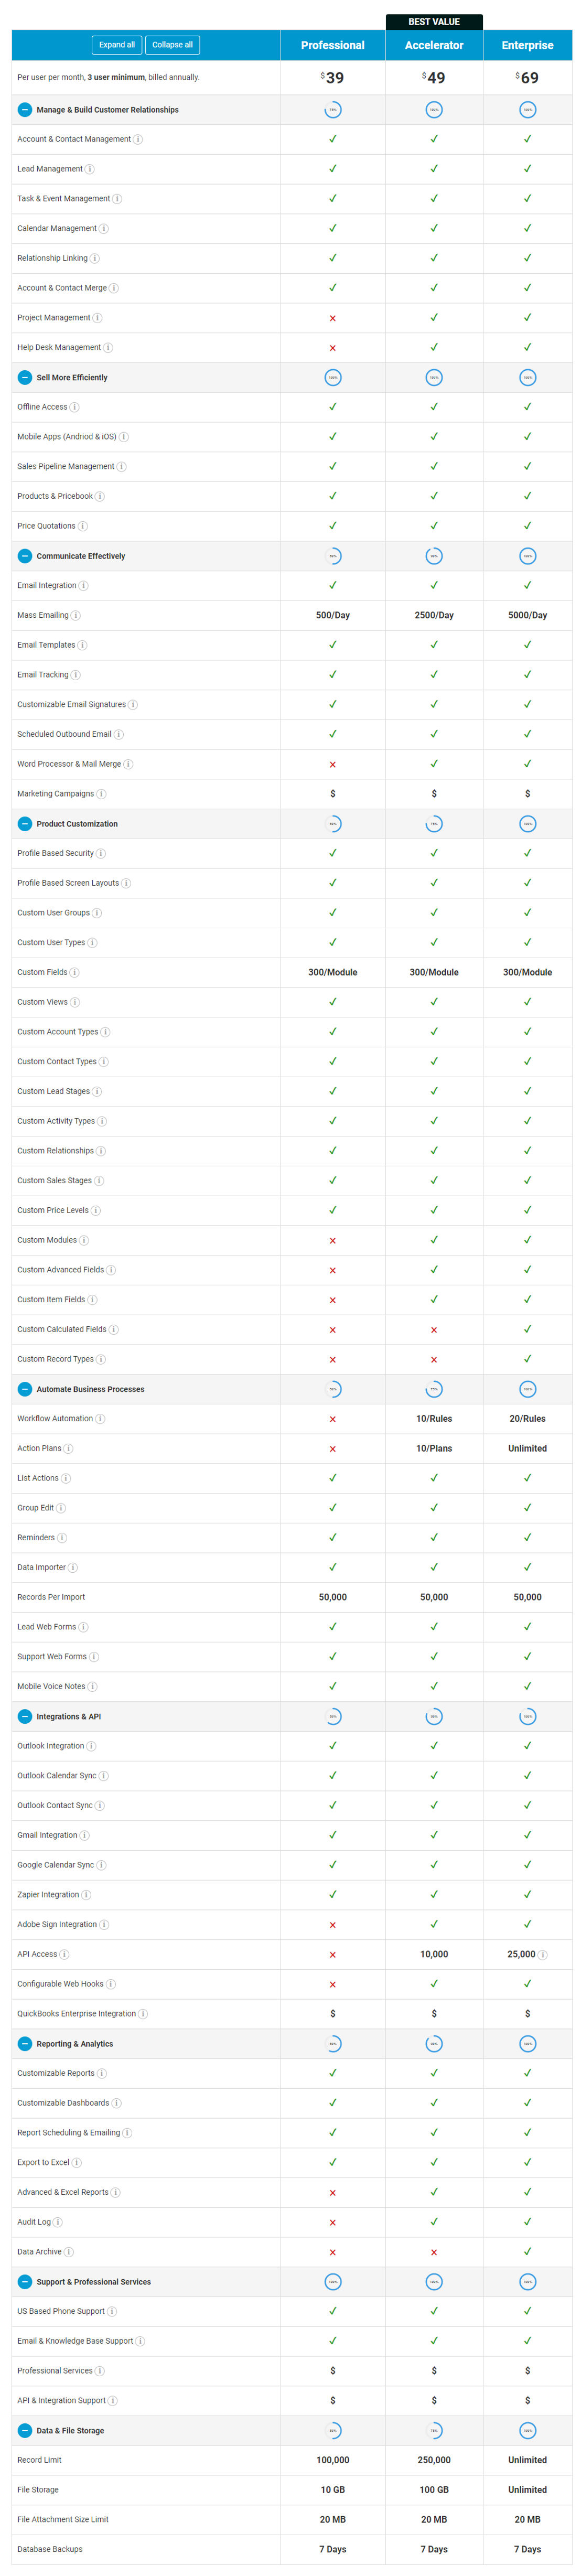581x2576 pixels.
Task: Click Professional checkmark in Lead Management row
Action: [x=333, y=169]
